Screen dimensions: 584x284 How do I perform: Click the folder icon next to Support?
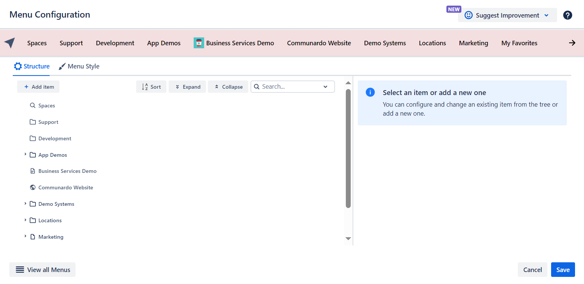click(33, 122)
